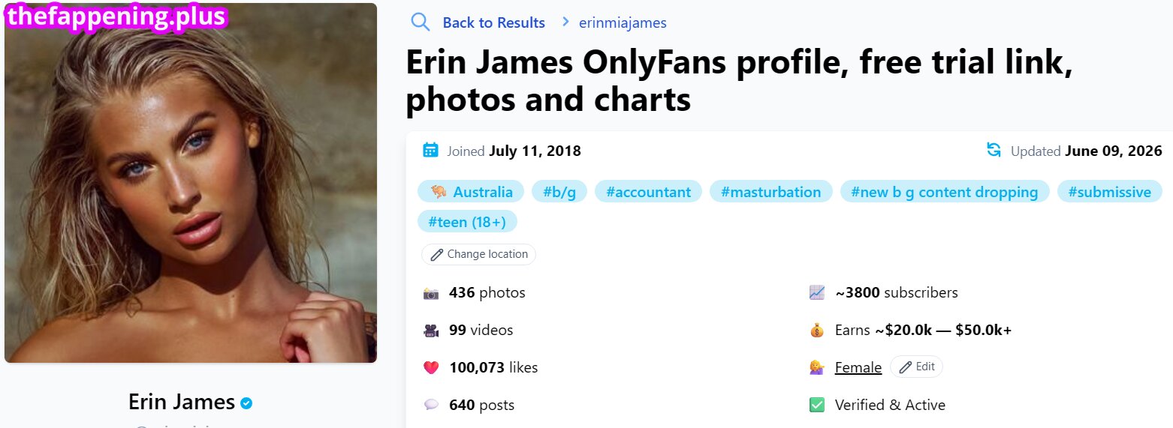Click the video camera icon beside videos

click(x=431, y=331)
